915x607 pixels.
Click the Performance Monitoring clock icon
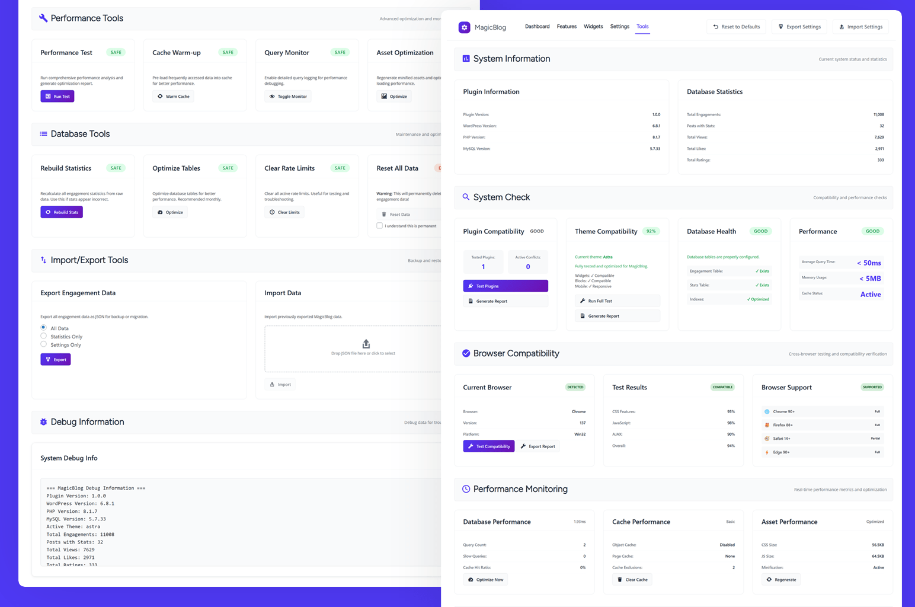pyautogui.click(x=466, y=489)
